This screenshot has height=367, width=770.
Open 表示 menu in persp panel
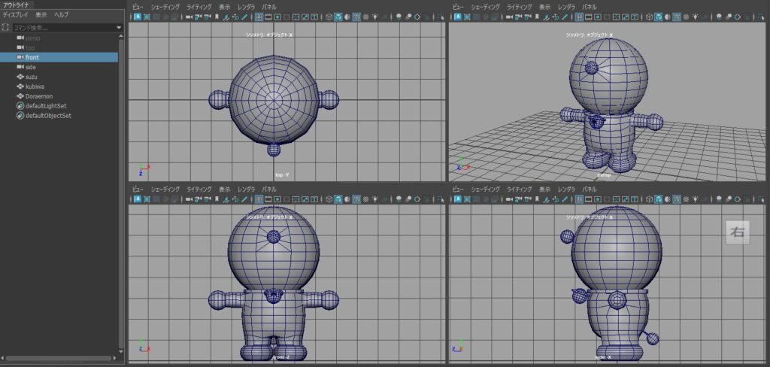[545, 7]
